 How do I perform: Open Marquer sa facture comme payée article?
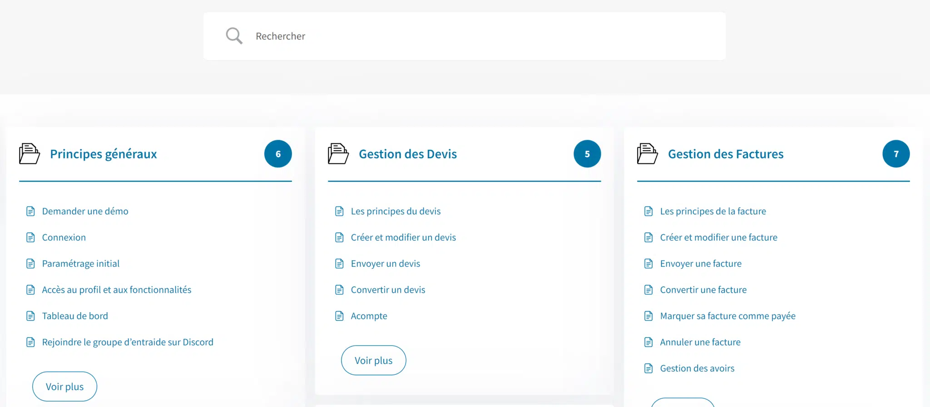pos(727,316)
